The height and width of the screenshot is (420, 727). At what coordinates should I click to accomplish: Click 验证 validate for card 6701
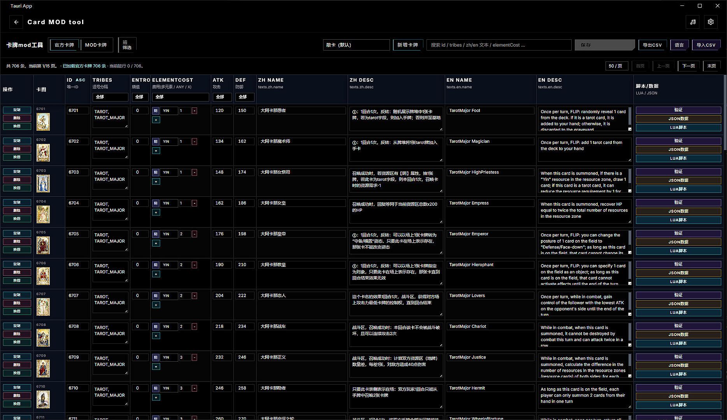(x=678, y=110)
